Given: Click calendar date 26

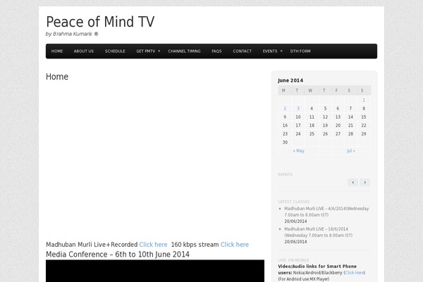Looking at the screenshot, I should pyautogui.click(x=325, y=134).
